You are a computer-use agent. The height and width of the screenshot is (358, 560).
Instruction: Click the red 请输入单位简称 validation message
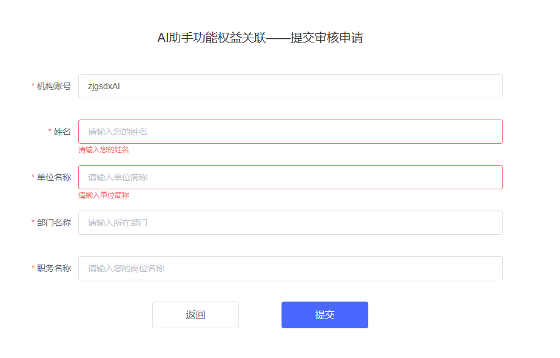[104, 195]
